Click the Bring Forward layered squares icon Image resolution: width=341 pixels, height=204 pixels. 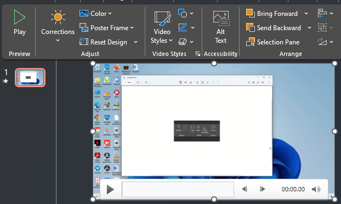point(251,13)
